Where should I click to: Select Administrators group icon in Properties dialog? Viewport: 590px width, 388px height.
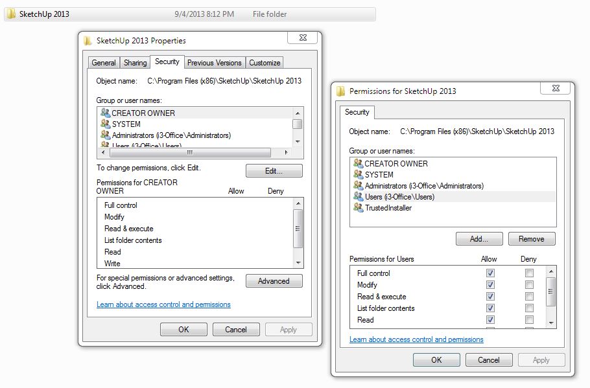(105, 135)
